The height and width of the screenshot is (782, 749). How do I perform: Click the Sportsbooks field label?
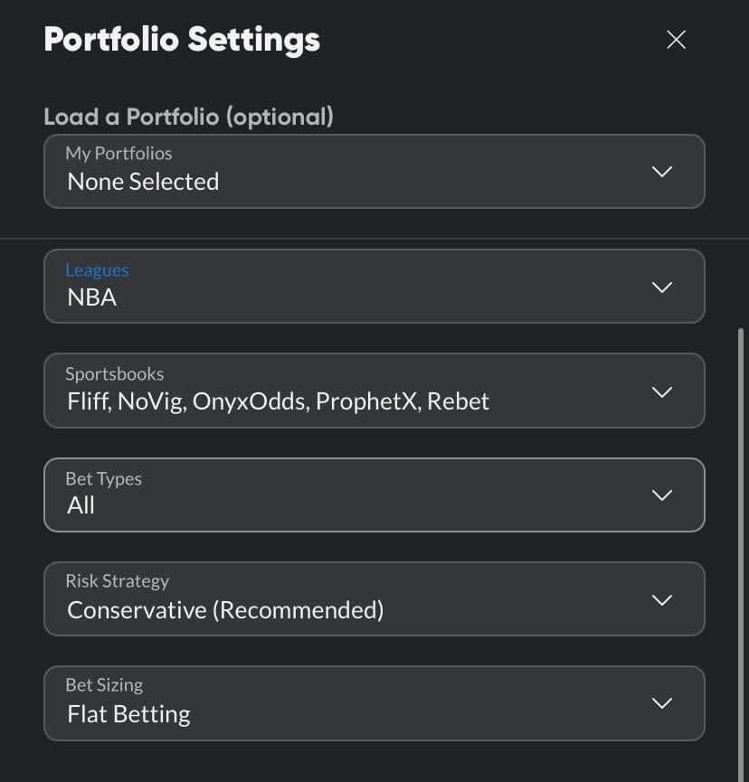pyautogui.click(x=114, y=374)
